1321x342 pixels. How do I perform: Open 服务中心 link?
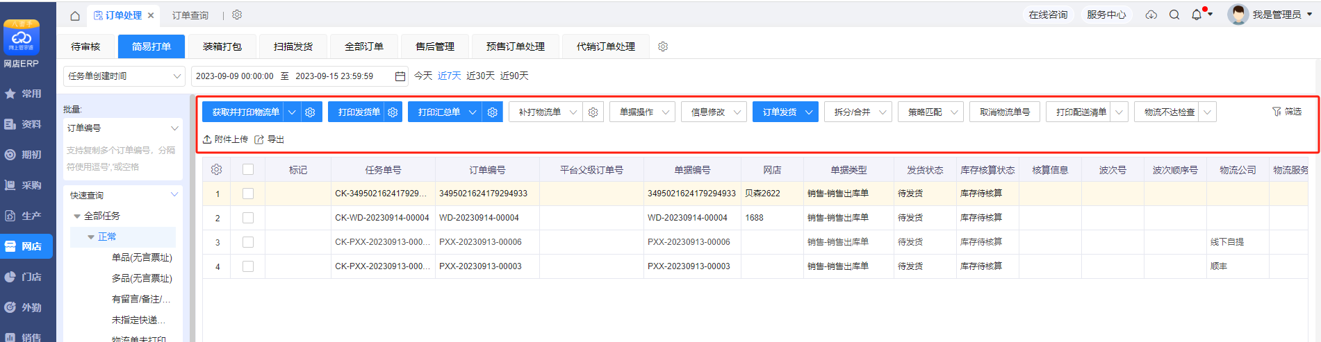(1106, 15)
